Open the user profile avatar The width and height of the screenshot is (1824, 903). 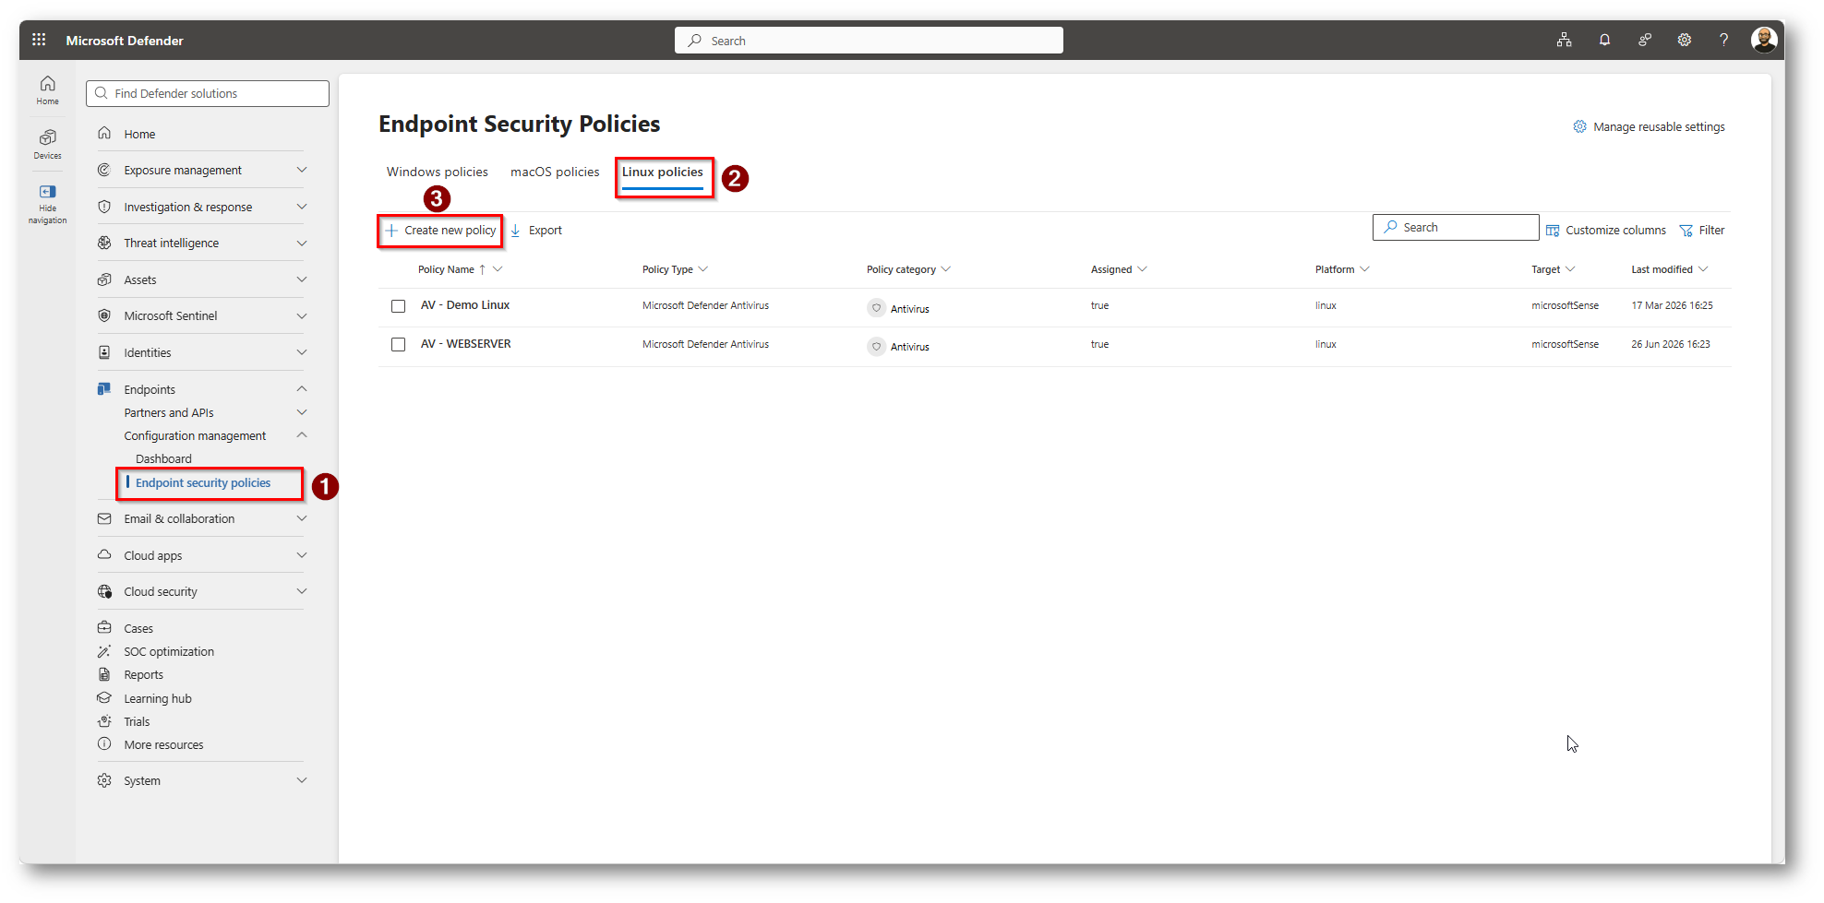(x=1764, y=40)
